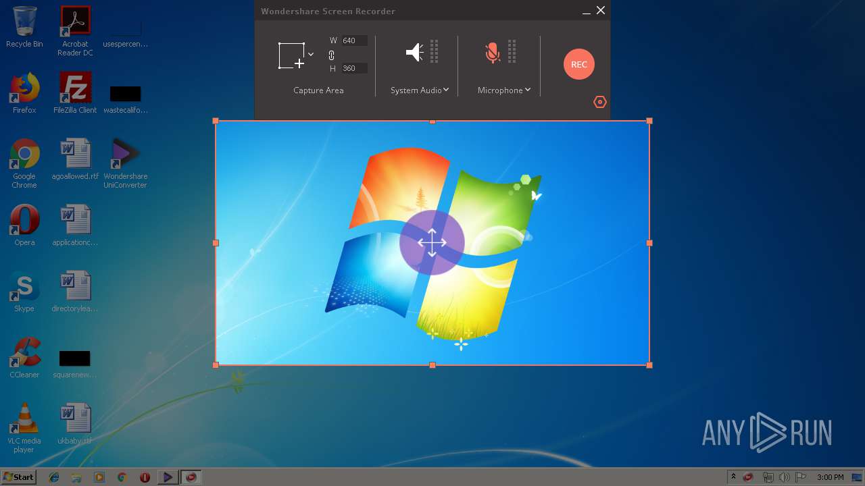Toggle the aspect ratio lock link icon
The height and width of the screenshot is (486, 865).
331,55
